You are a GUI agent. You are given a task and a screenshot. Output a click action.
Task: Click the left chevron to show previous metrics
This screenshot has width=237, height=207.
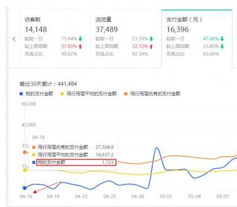[x=14, y=39]
